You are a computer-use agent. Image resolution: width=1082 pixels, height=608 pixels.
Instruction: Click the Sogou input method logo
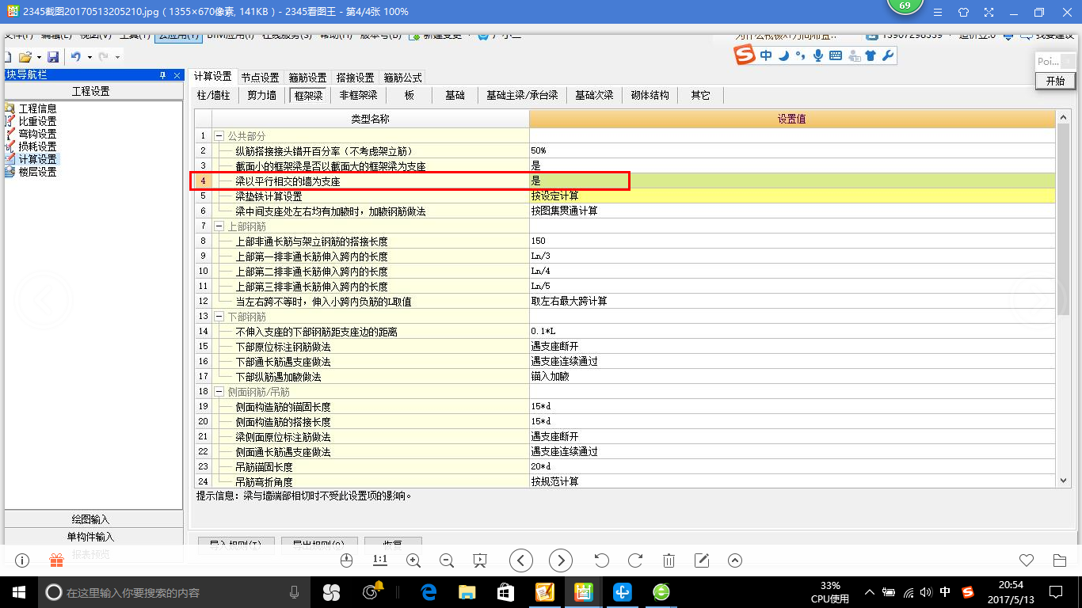pos(745,55)
